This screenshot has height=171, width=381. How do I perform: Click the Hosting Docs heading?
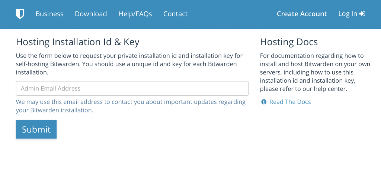(289, 42)
